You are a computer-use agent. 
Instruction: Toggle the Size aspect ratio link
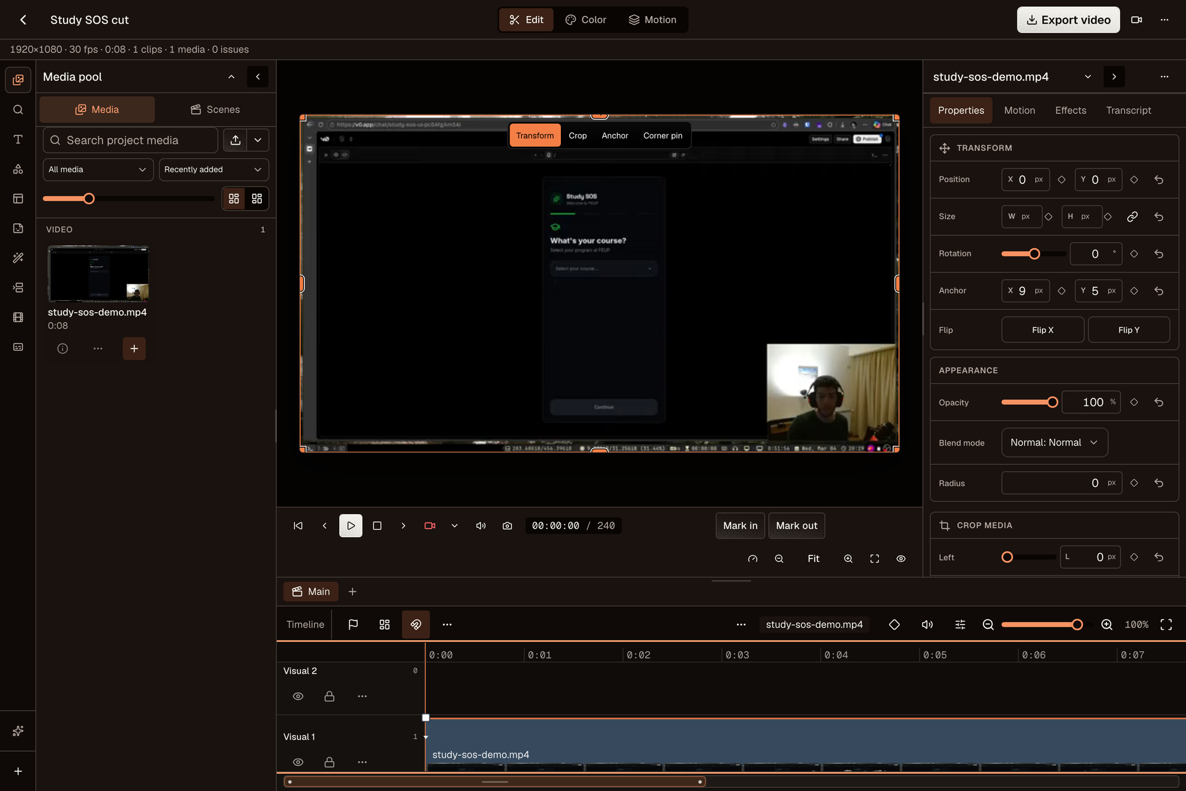pos(1132,217)
